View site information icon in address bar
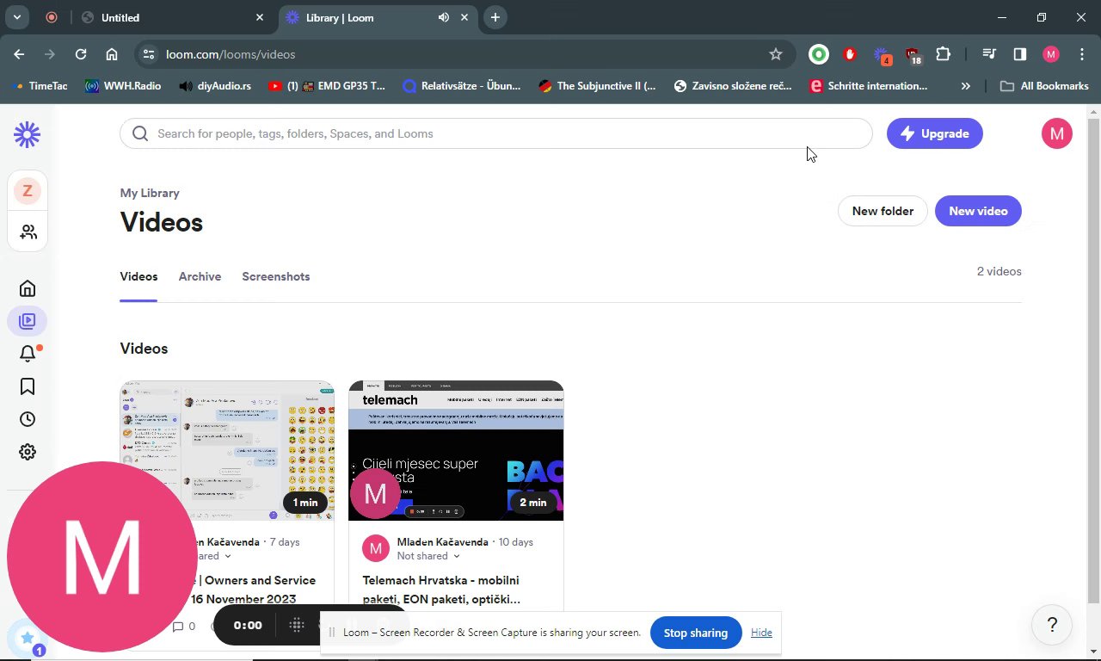This screenshot has height=661, width=1101. 149,54
